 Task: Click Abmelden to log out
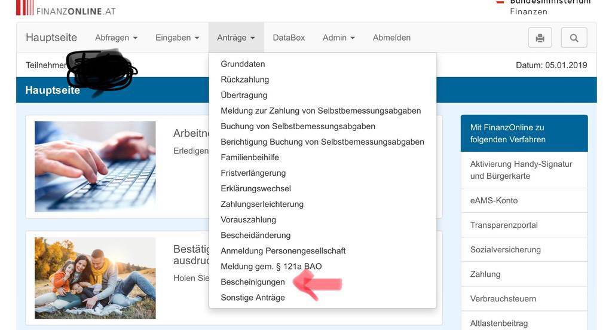(391, 38)
